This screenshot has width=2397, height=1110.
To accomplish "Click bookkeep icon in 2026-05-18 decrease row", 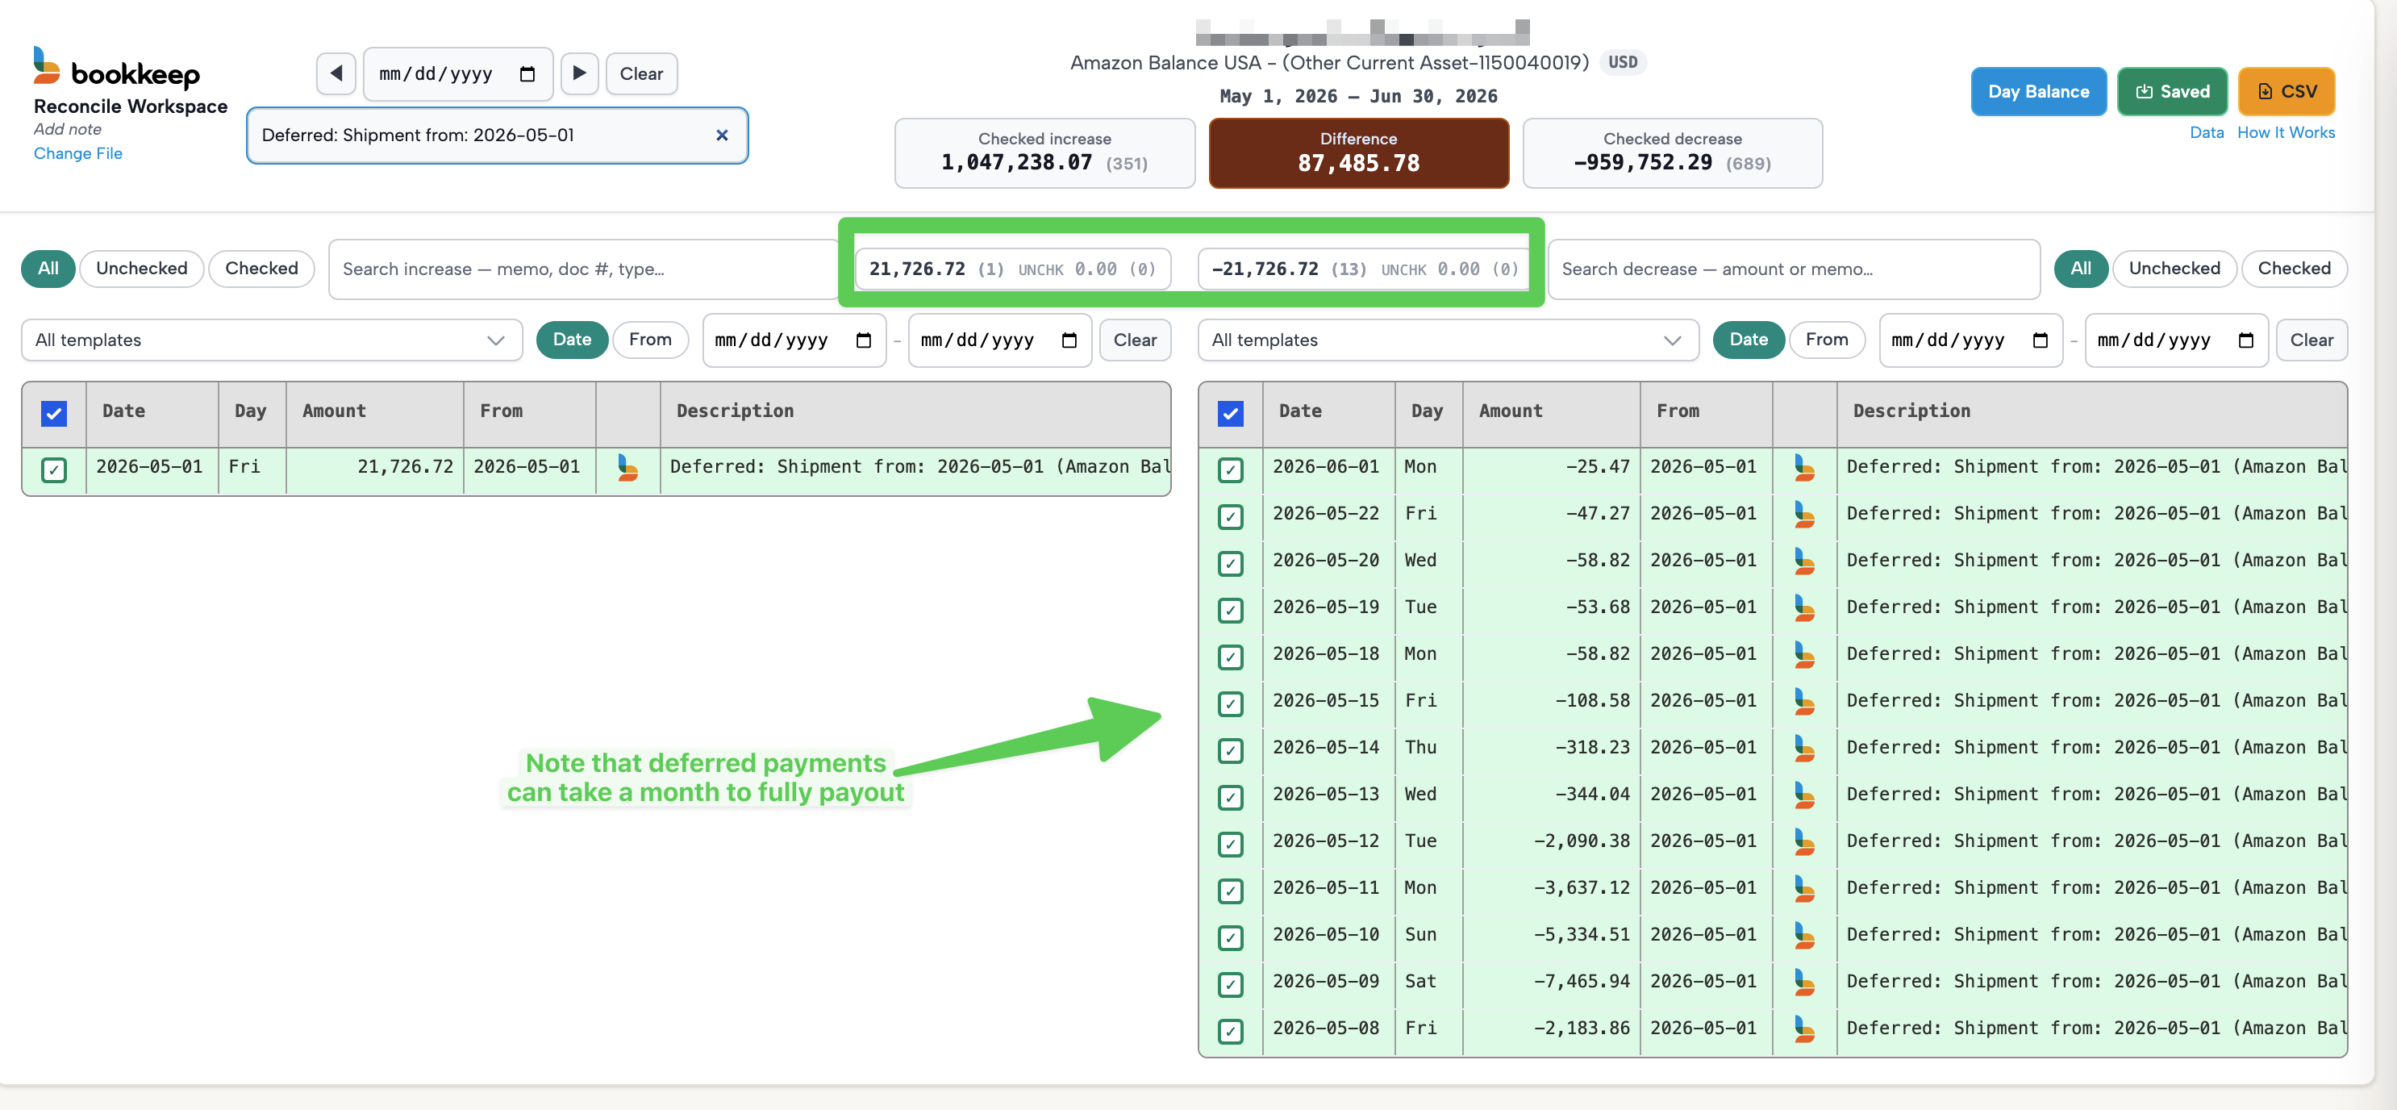I will click(x=1804, y=654).
